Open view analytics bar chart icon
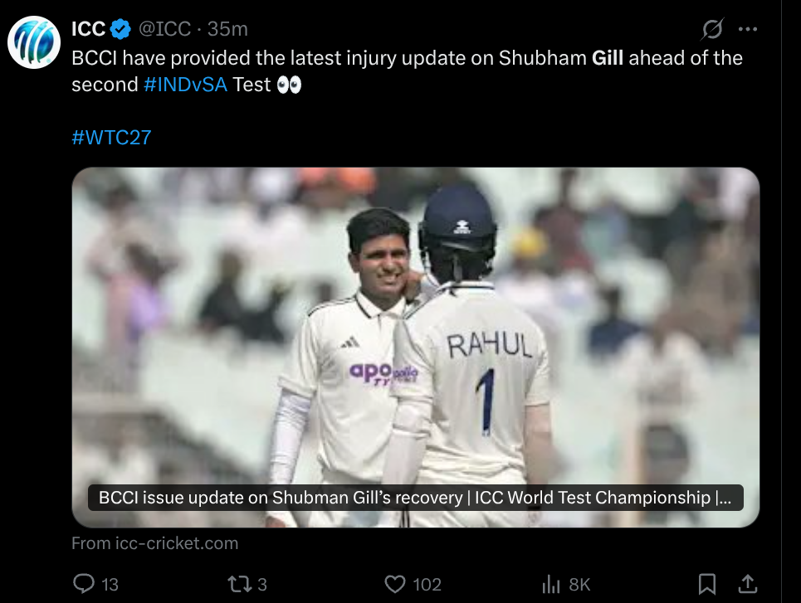This screenshot has width=801, height=603. (x=551, y=584)
